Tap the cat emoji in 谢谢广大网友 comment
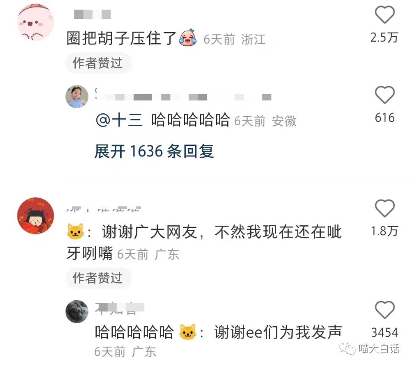The width and height of the screenshot is (413, 367). coord(75,231)
